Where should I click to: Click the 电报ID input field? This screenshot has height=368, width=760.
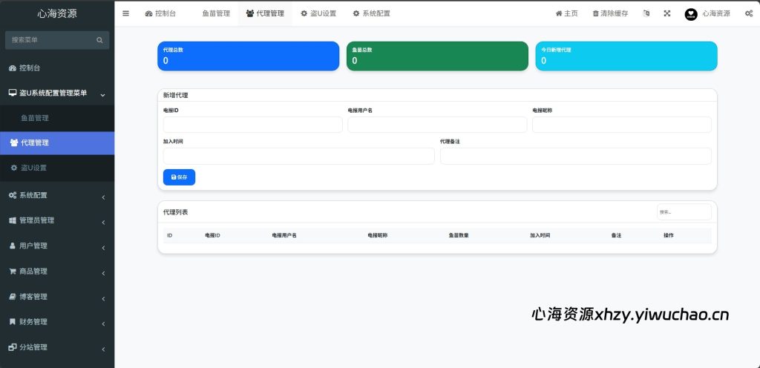click(253, 125)
